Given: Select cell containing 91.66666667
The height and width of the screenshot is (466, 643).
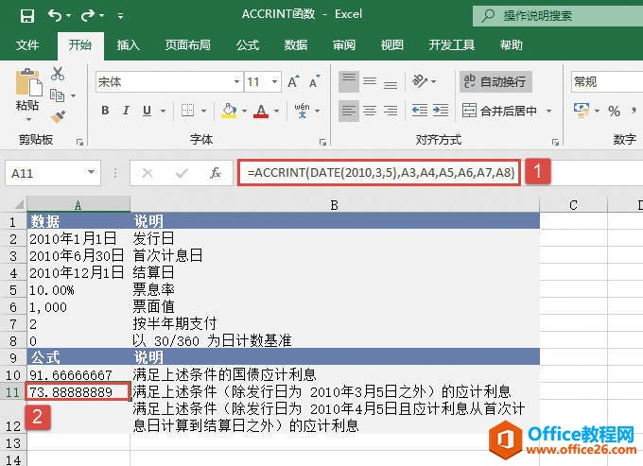Looking at the screenshot, I should tap(78, 374).
